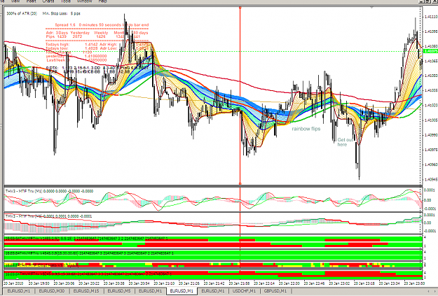The width and height of the screenshot is (438, 296).
Task: Select the red vertical line top handle
Action: tap(240, 8)
